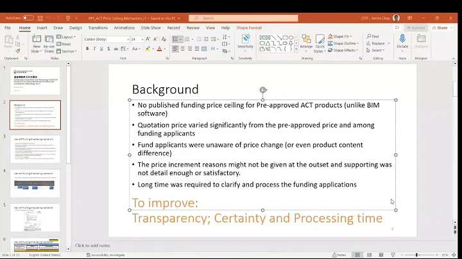Apply the yellow text highlight color
462x259 pixels.
pos(148,49)
